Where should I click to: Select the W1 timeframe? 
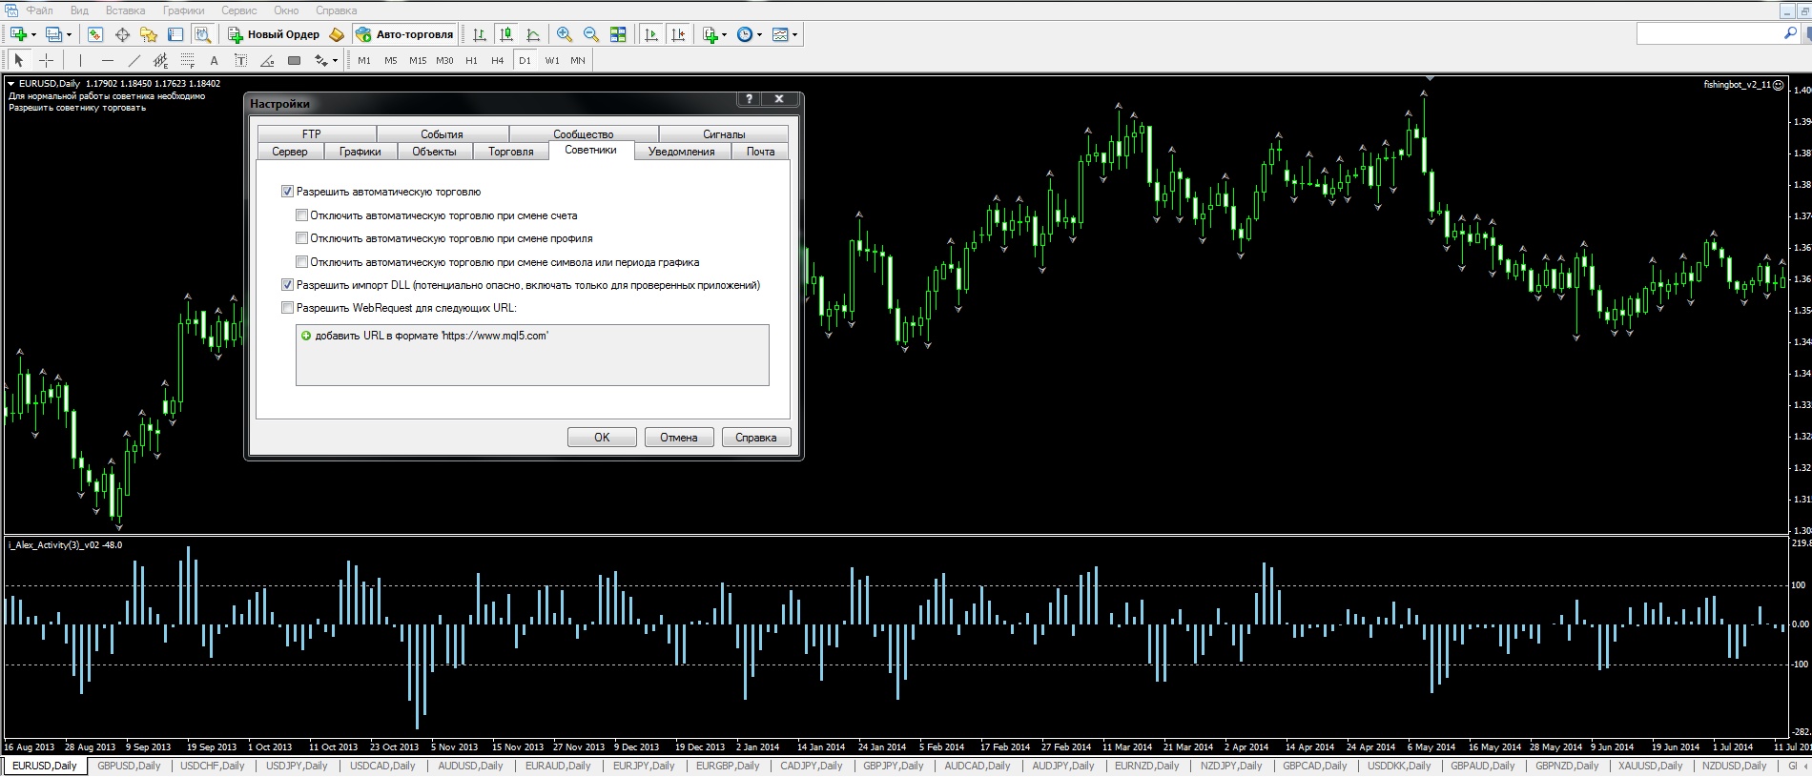pyautogui.click(x=552, y=60)
